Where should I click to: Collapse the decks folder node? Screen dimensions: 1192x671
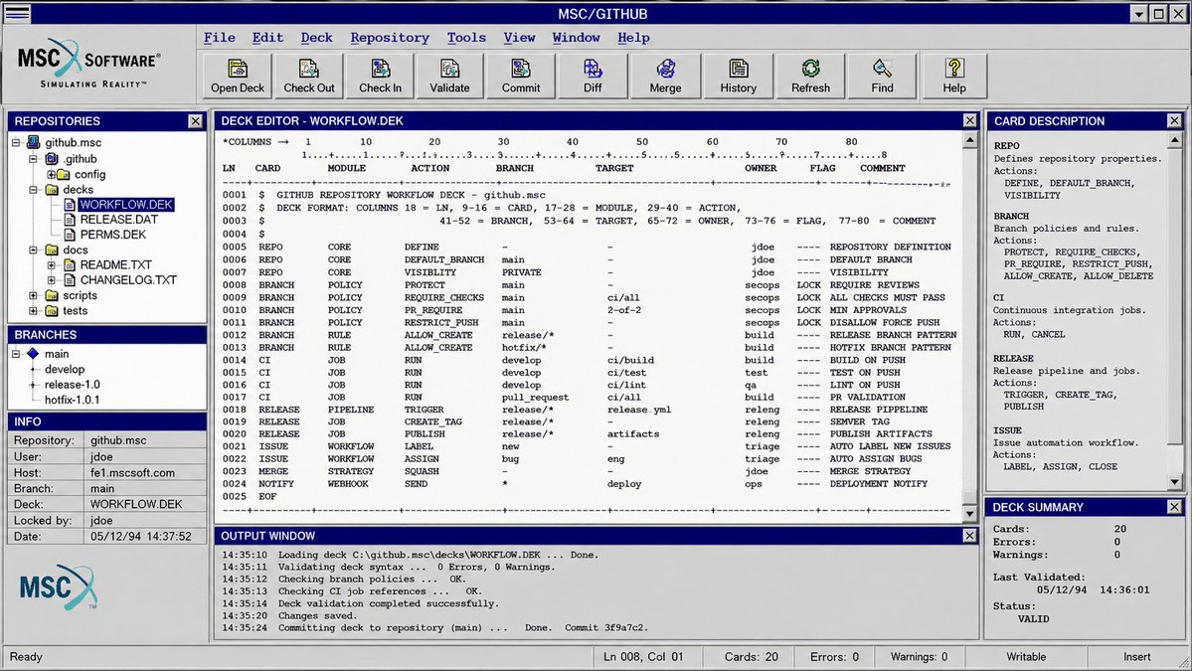click(34, 189)
